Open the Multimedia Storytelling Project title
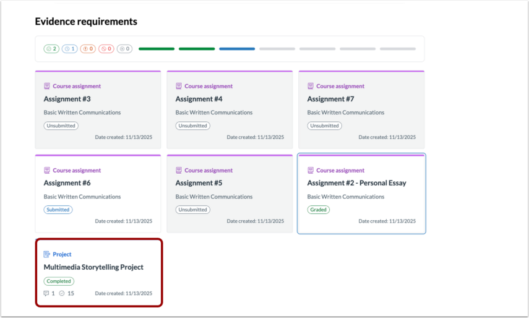 93,267
